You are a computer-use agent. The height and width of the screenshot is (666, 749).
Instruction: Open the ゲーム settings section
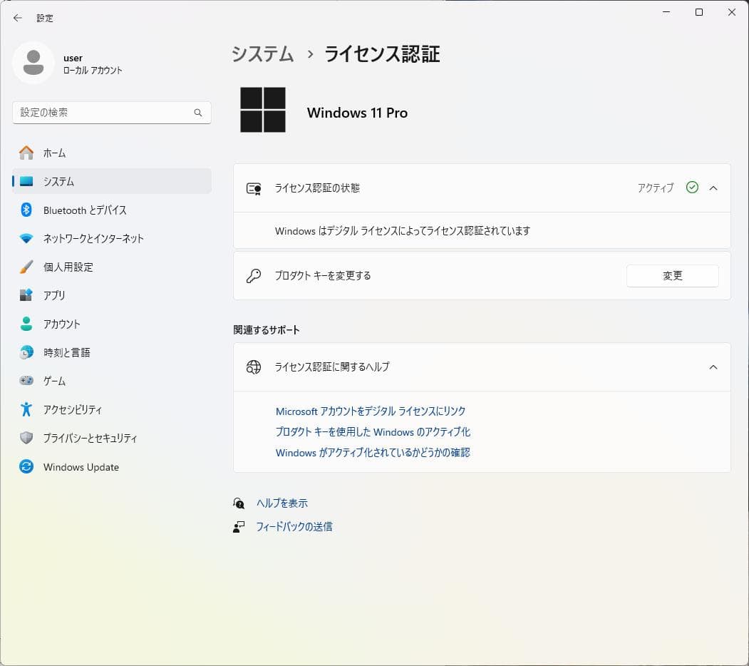(x=57, y=381)
